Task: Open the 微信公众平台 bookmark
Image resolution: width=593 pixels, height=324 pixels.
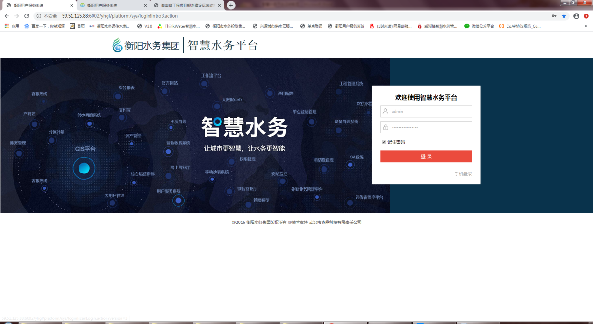Action: pos(479,26)
